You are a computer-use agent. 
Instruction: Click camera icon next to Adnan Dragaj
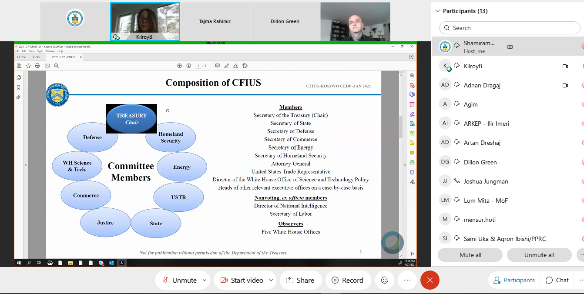[565, 85]
